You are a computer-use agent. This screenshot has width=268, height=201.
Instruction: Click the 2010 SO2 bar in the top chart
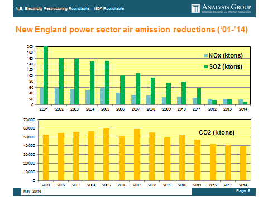coord(184,93)
